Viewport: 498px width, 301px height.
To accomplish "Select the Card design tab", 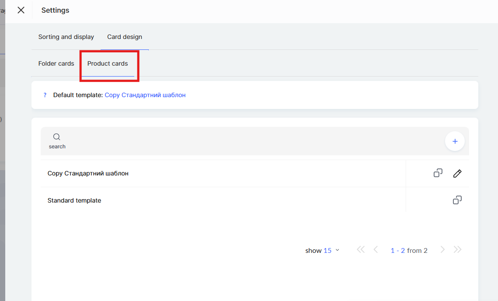I will pos(124,37).
